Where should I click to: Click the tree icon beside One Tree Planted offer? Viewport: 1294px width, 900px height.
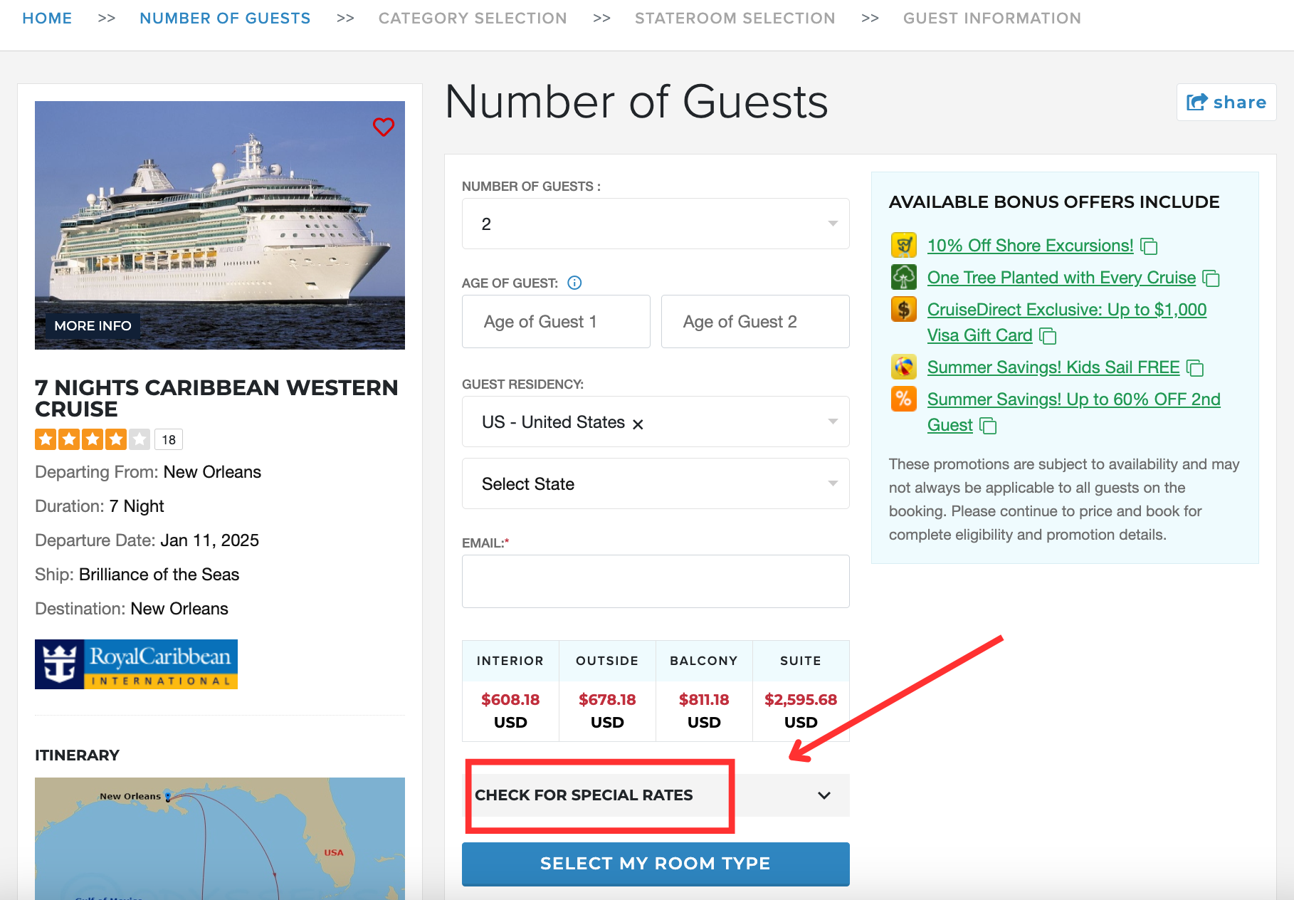[903, 276]
